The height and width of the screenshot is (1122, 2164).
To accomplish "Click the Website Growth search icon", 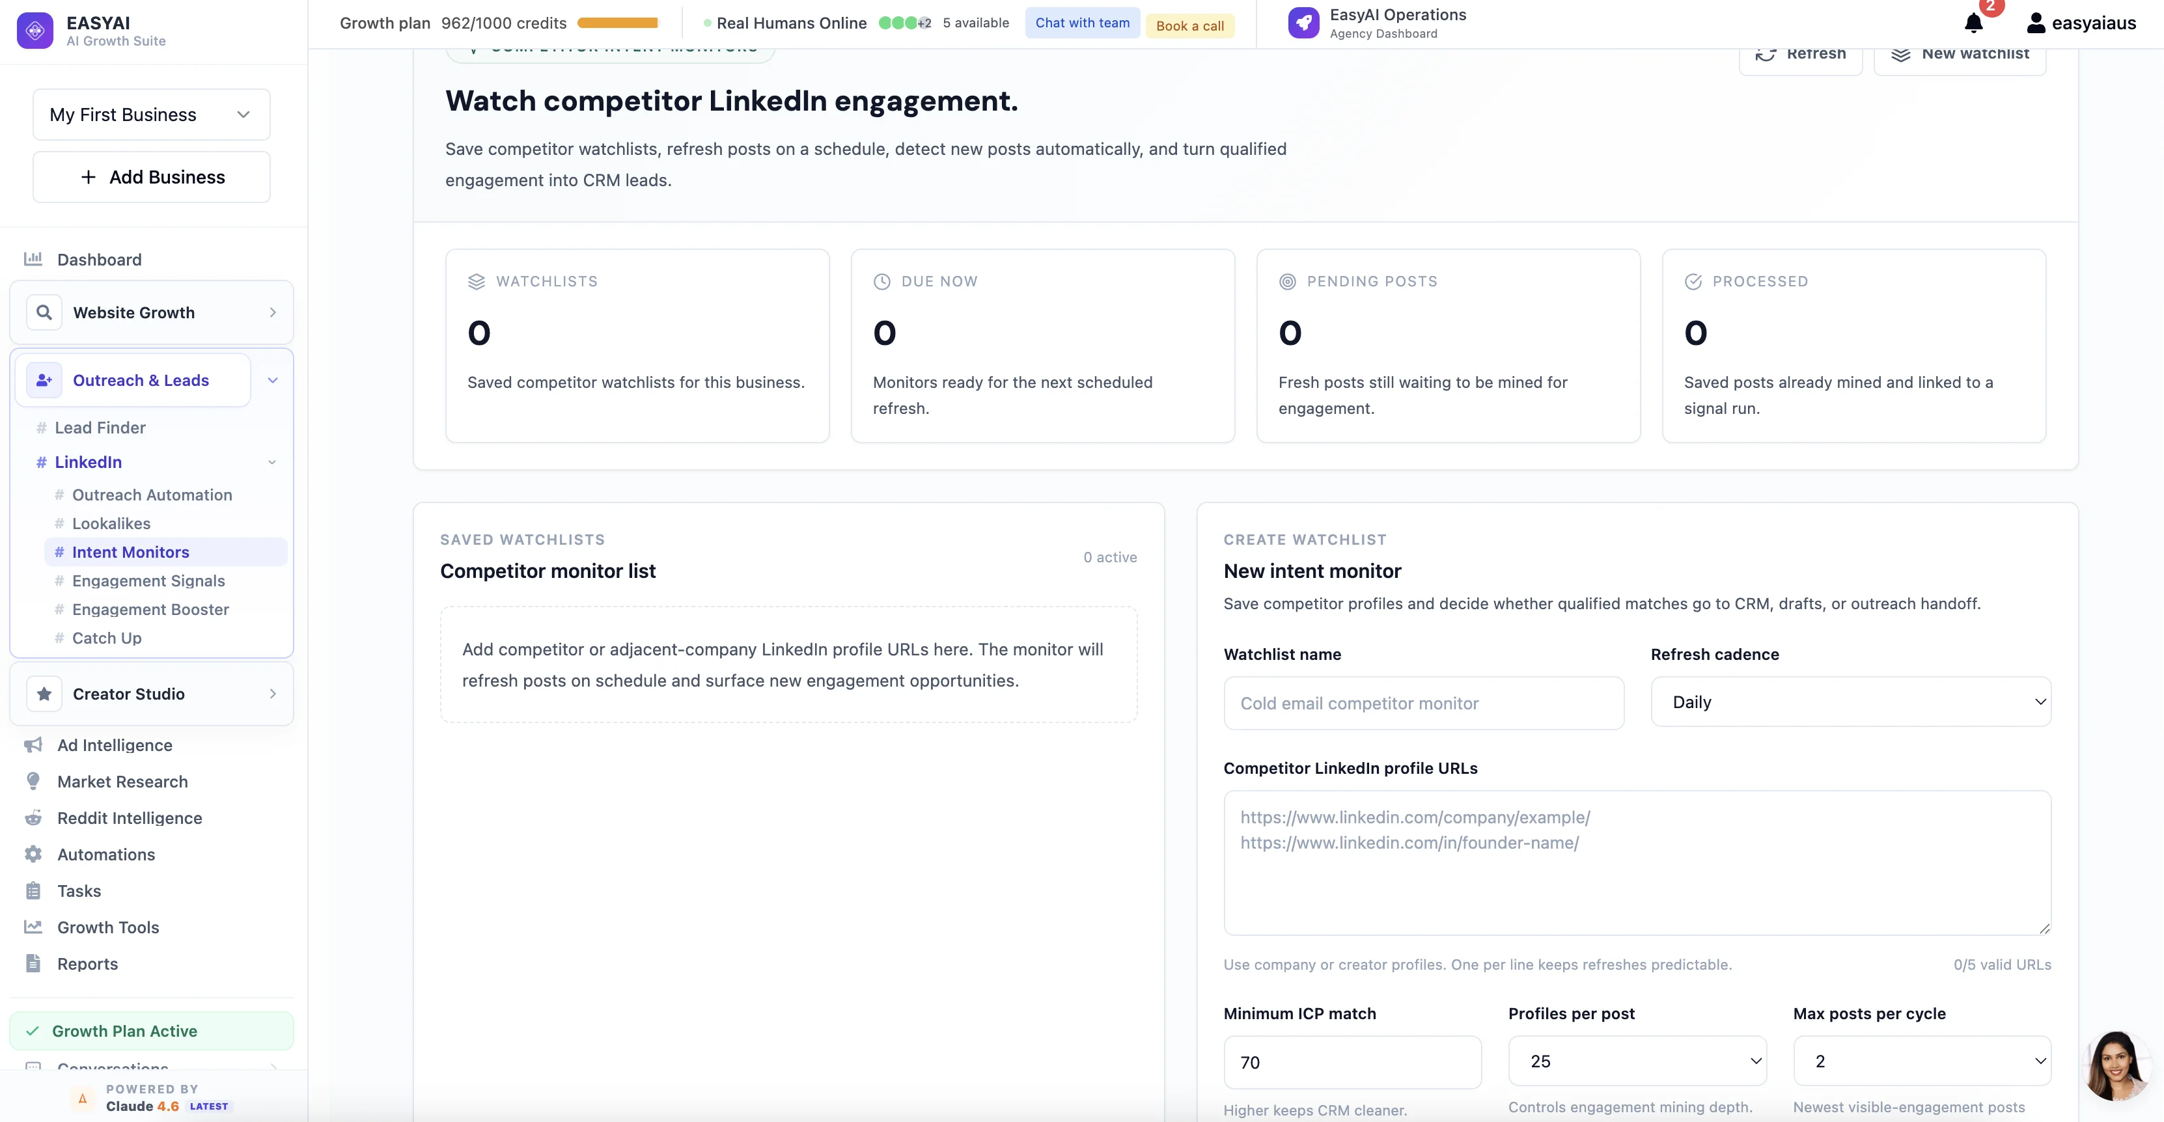I will coord(44,312).
